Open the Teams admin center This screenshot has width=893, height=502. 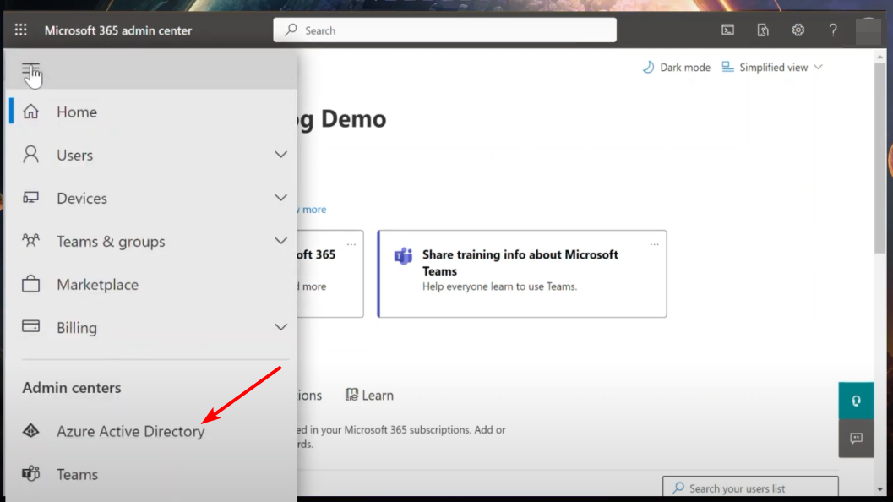pos(77,474)
